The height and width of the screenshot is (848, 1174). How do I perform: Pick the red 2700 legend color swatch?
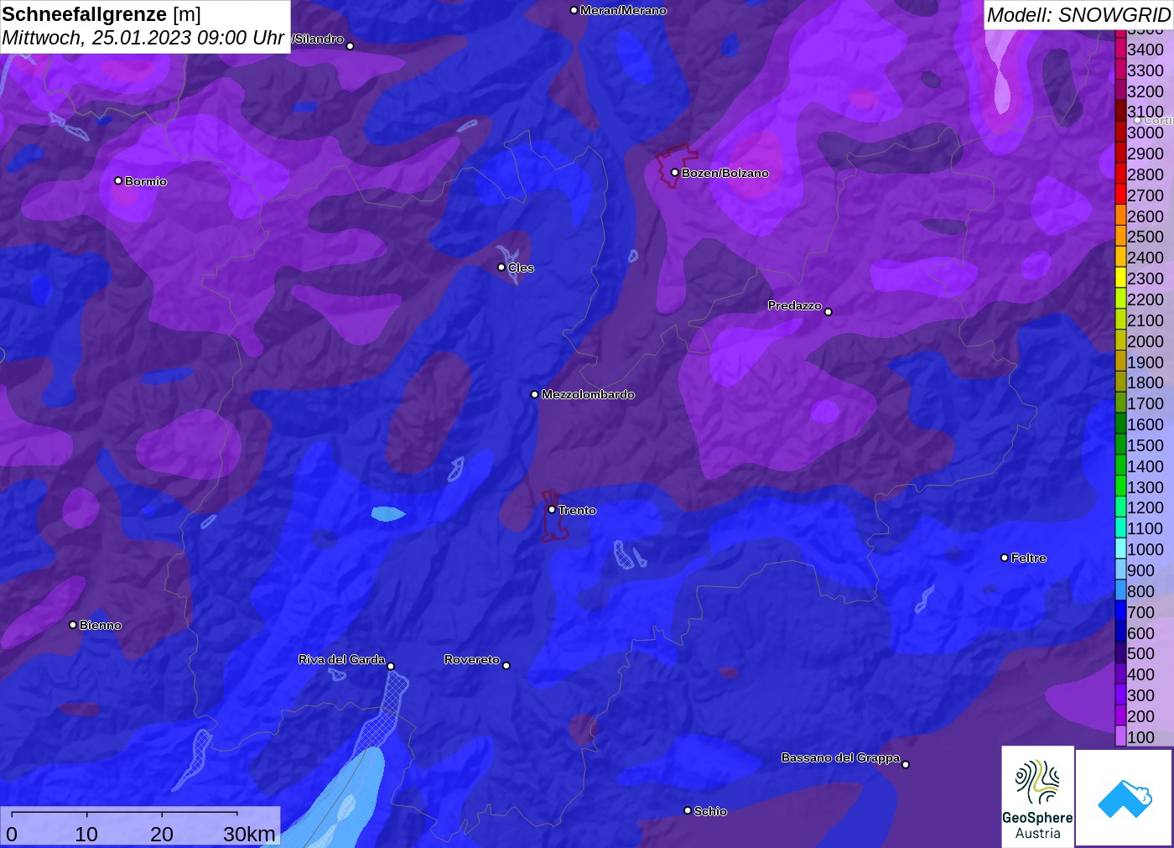1120,195
